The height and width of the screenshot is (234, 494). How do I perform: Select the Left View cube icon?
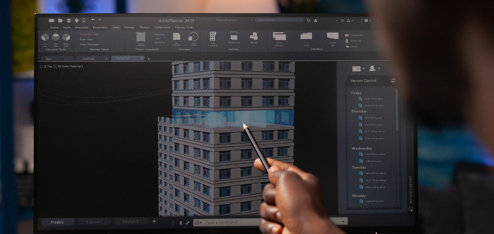(x=45, y=37)
